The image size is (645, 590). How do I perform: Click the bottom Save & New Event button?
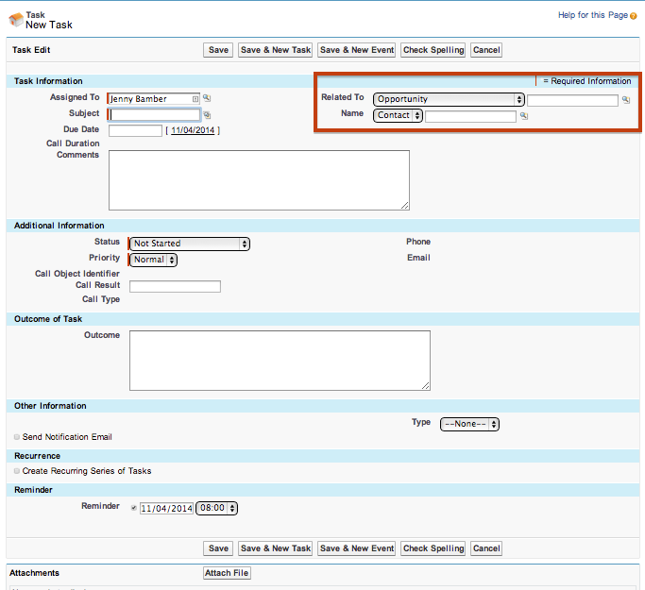click(x=357, y=548)
